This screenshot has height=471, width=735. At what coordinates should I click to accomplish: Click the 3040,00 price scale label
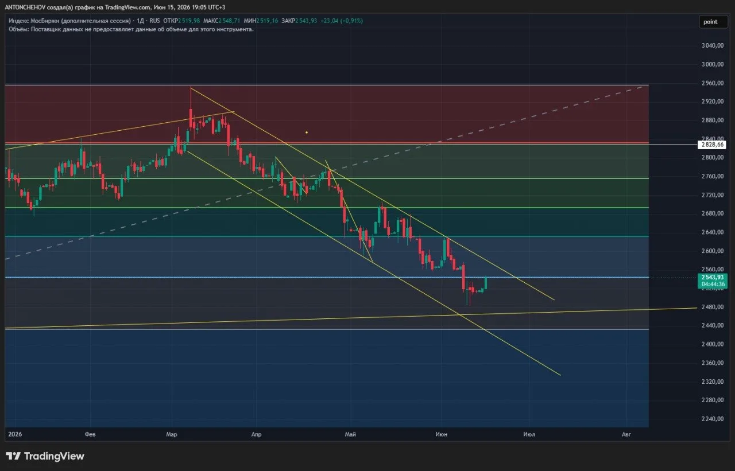[x=714, y=45]
